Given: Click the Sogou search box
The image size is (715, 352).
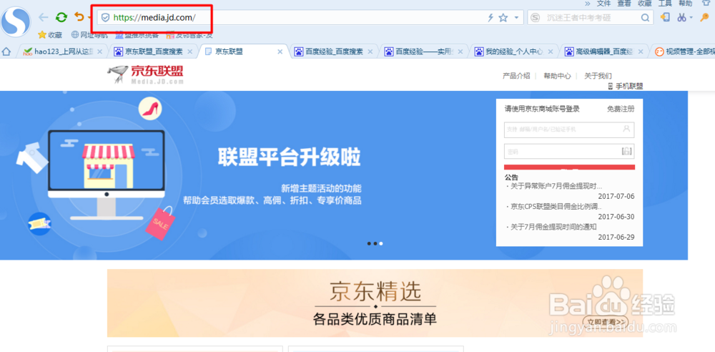Looking at the screenshot, I should click(x=591, y=18).
